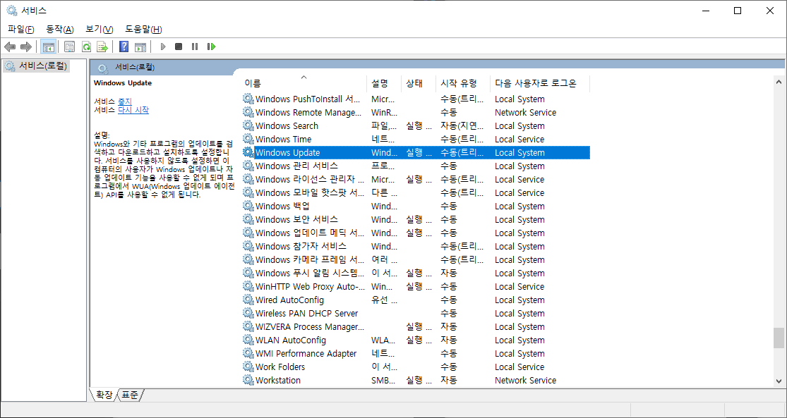Switch to the 표준 tab
Viewport: 787px width, 418px height.
point(130,395)
